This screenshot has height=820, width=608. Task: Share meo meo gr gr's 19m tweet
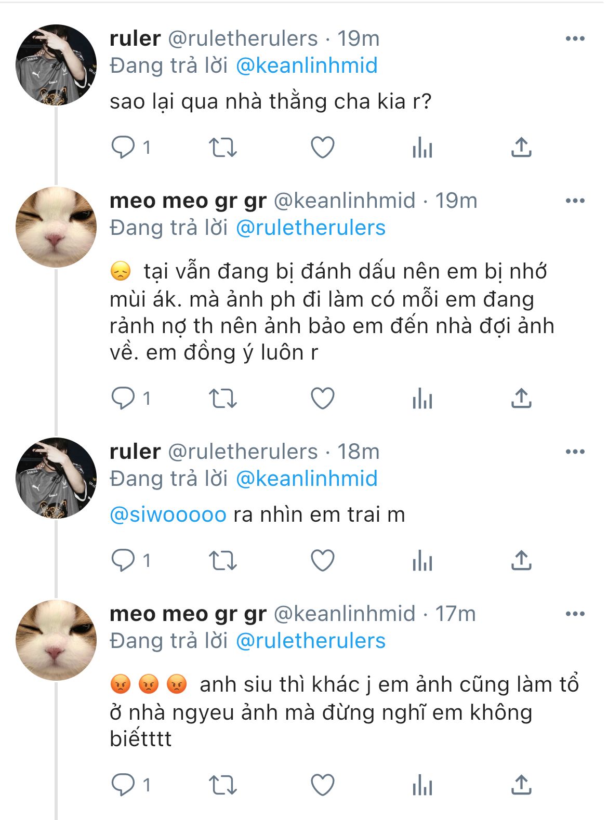[521, 399]
